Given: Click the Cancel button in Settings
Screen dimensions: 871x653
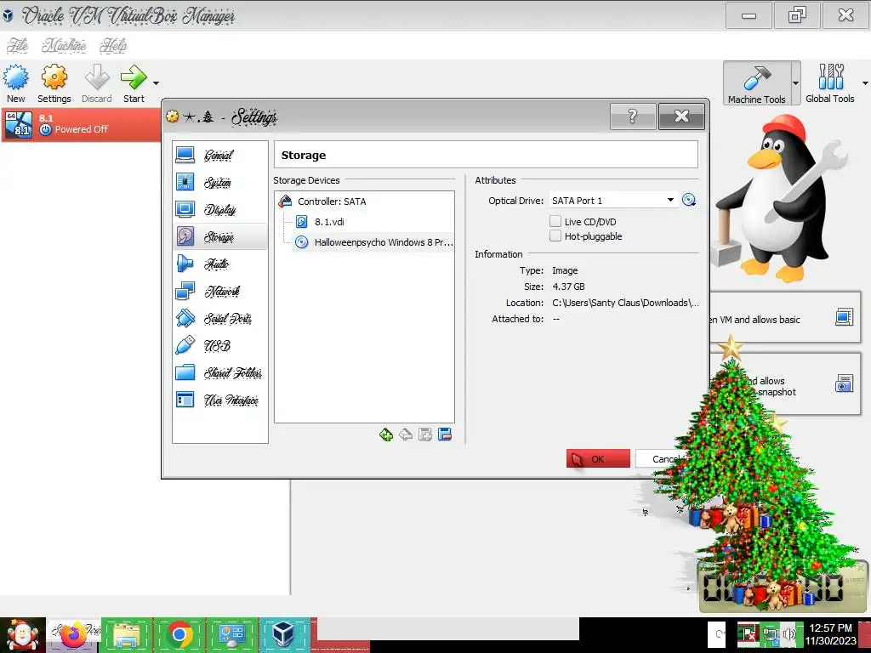Looking at the screenshot, I should [x=663, y=458].
